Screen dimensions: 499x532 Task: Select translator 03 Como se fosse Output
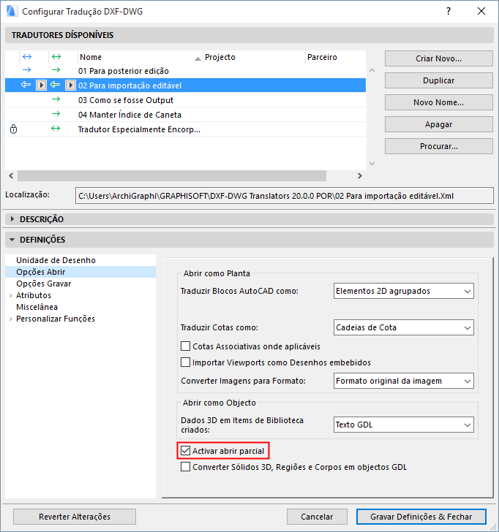[185, 100]
